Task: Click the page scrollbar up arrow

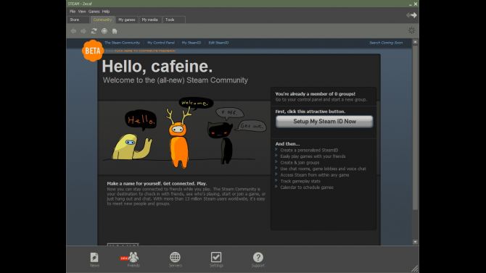Action: point(415,42)
